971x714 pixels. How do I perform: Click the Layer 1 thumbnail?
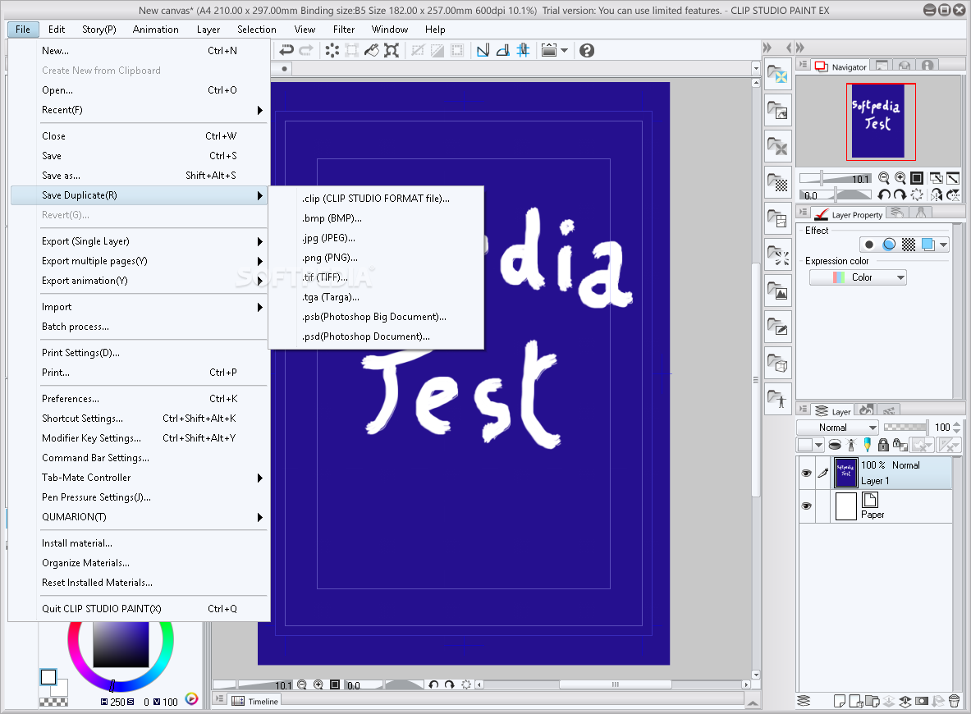pyautogui.click(x=846, y=473)
